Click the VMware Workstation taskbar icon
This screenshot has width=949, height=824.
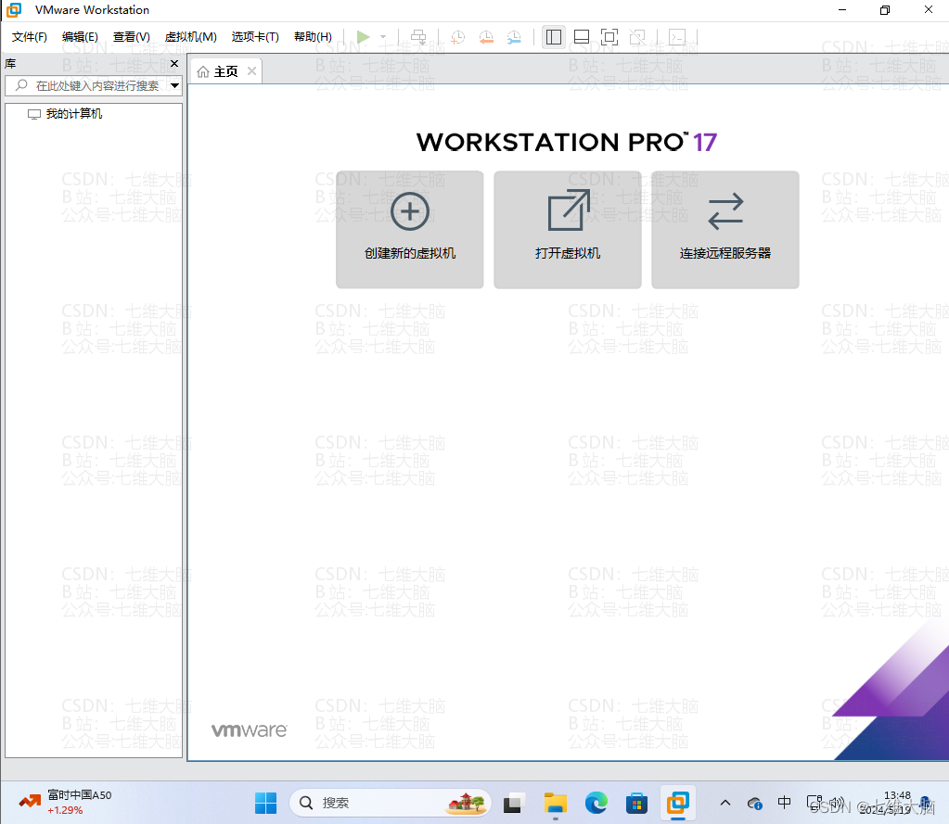click(678, 803)
